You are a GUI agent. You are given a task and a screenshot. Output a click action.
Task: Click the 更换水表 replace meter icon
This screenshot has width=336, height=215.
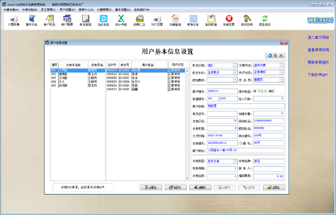(193, 20)
